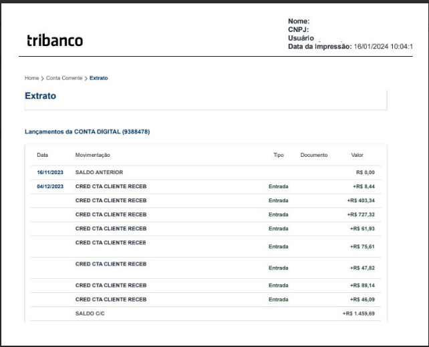Click the +R$ 403,34 transaction row
429x347 pixels.
click(206, 201)
